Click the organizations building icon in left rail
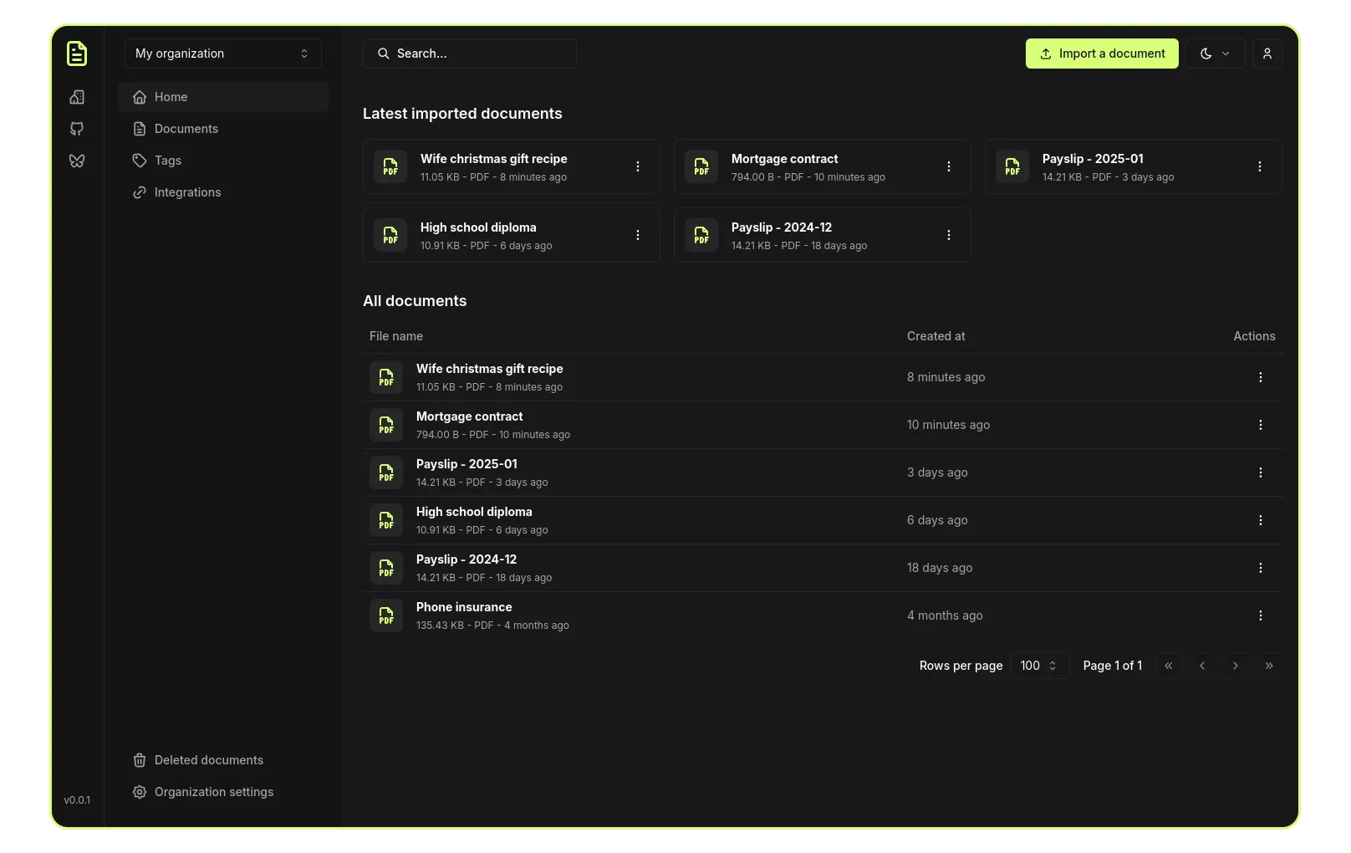 [x=77, y=97]
